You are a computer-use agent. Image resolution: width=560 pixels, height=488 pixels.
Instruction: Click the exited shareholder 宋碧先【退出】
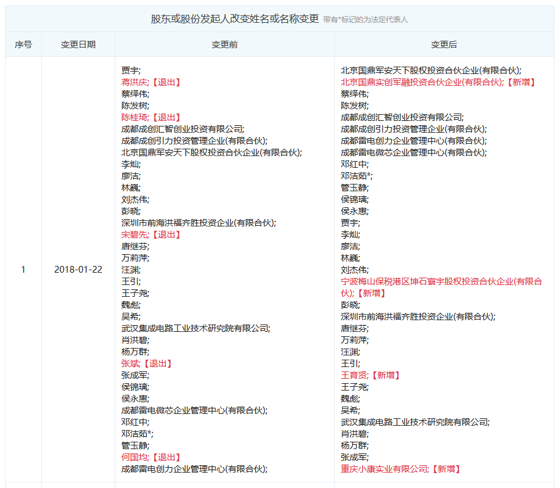(151, 234)
